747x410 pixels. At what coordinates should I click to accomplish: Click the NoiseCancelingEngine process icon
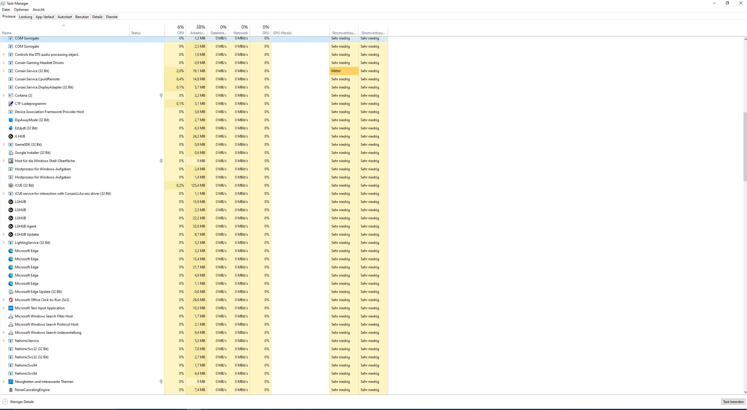coord(11,390)
